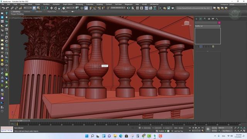The width and height of the screenshot is (247, 139).
Task: Toggle the Spinner Snap button
Action: click(103, 8)
